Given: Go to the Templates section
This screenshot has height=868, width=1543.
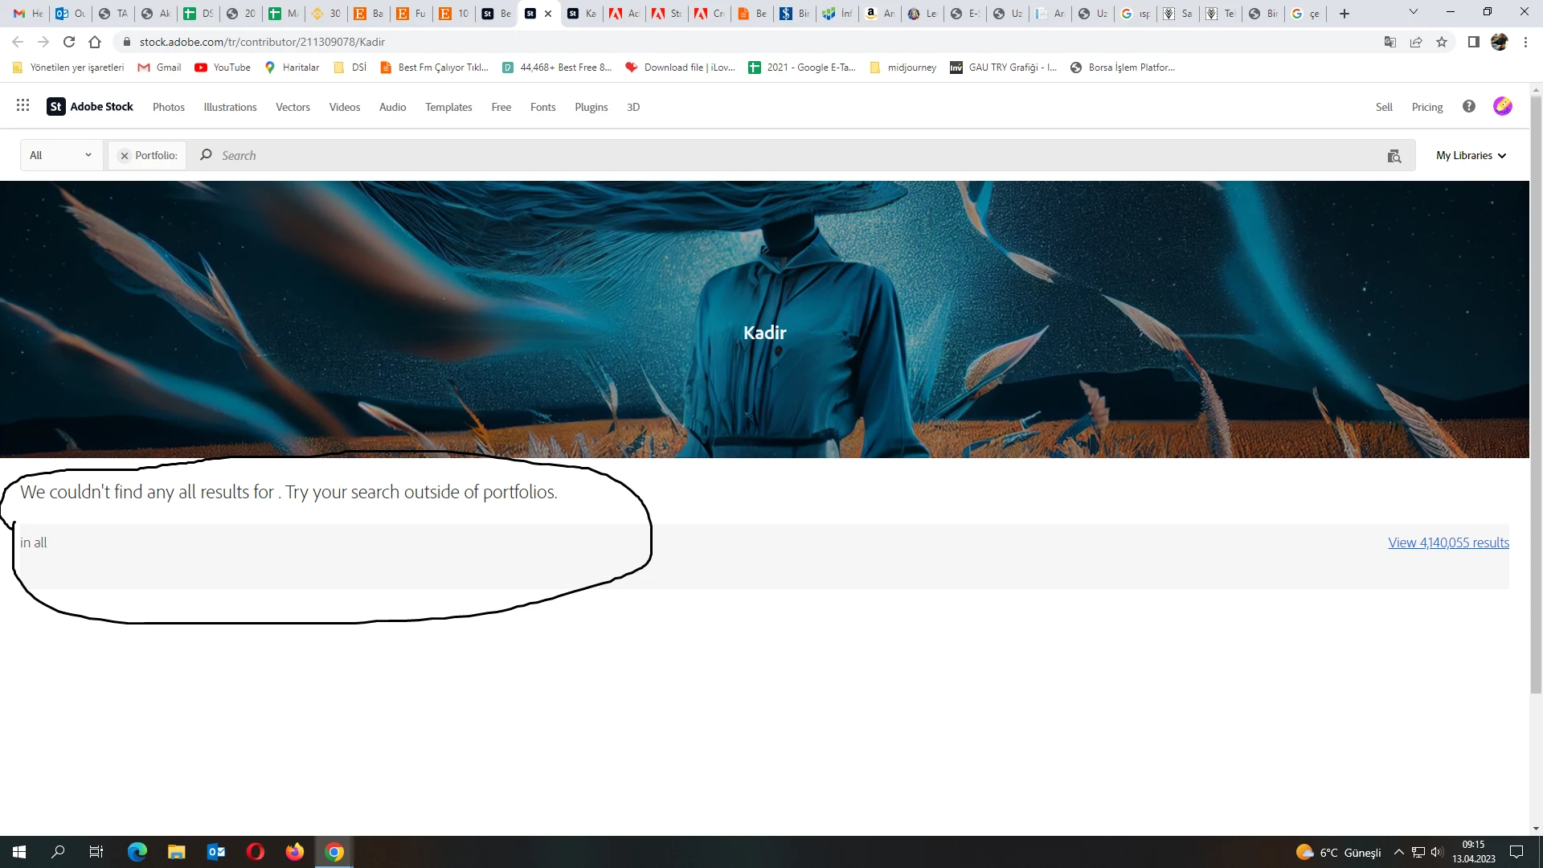Looking at the screenshot, I should pos(448,107).
